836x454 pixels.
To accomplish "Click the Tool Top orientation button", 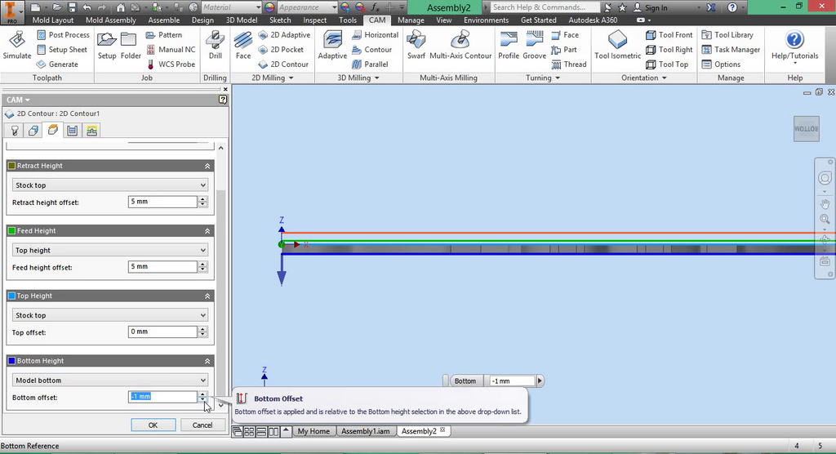I will [667, 64].
